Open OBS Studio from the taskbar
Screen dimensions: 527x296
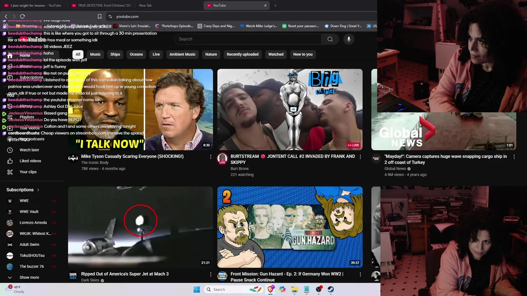(x=319, y=289)
